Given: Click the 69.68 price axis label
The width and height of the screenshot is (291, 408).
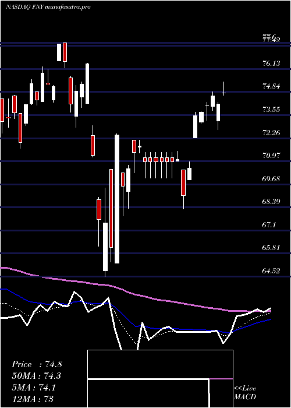Looking at the screenshot, I should (271, 178).
